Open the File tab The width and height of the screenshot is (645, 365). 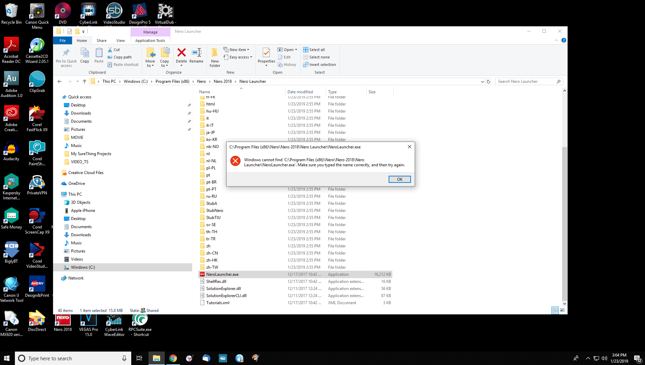coord(63,41)
